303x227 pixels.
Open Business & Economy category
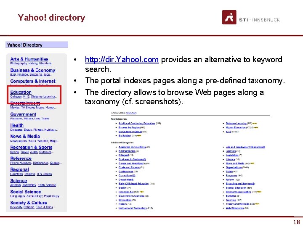(x=33, y=70)
